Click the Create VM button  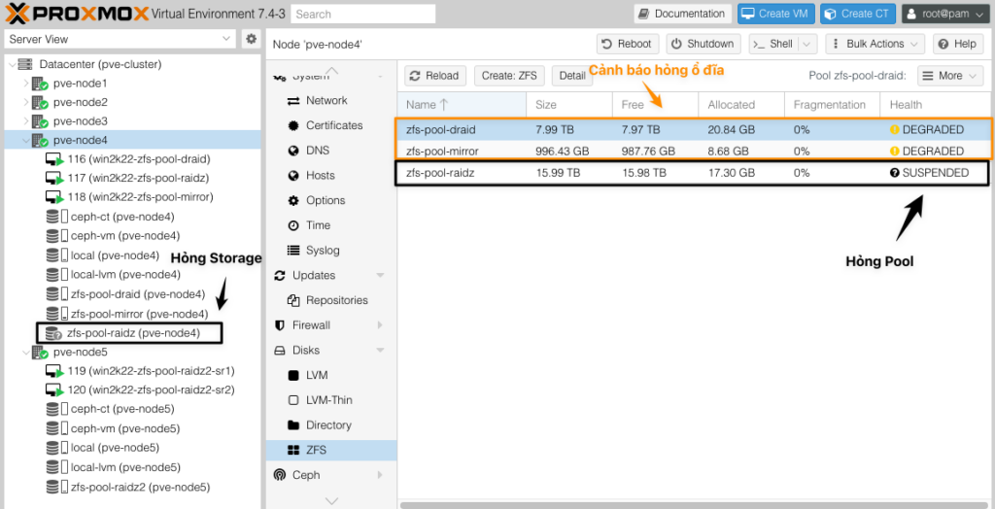pos(776,14)
